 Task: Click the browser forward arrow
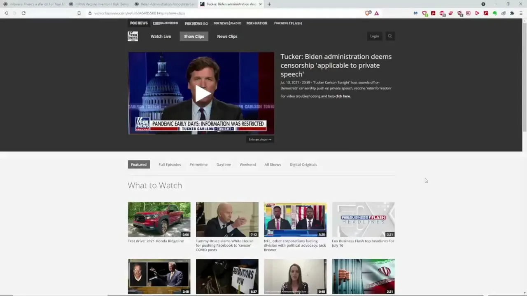pyautogui.click(x=15, y=13)
